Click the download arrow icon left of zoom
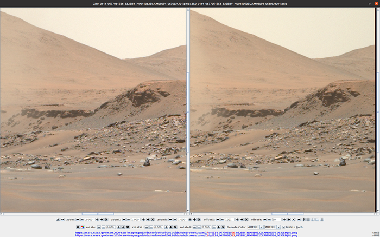Viewport: 380px width, 237px height. coord(58,220)
